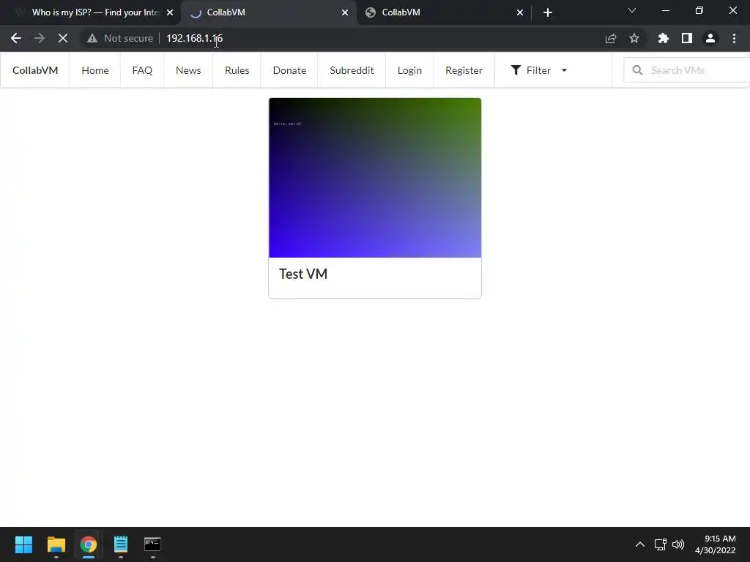The image size is (750, 562).
Task: Open the Test VM thumbnail preview
Action: tap(375, 178)
